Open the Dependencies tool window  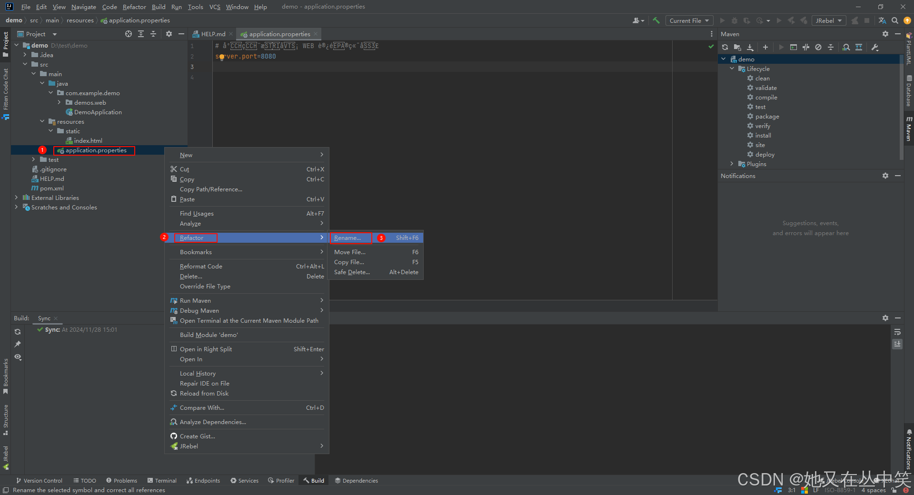[356, 481]
